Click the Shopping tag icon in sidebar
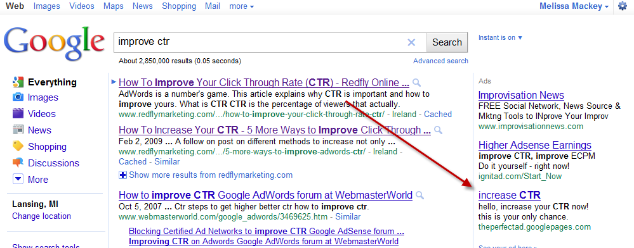Screen dimensions: 634x248 18,146
